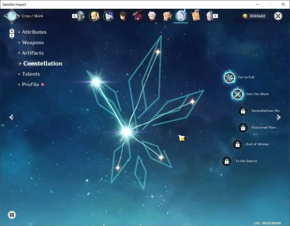Click the Mora balance 3535622
Image resolution: width=290 pixels, height=226 pixels.
click(255, 16)
